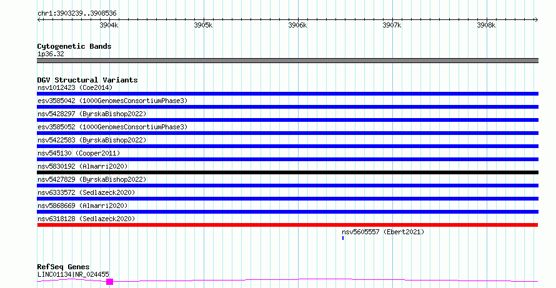Click the DGV Structural Variants track title
The width and height of the screenshot is (556, 288).
[x=87, y=80]
